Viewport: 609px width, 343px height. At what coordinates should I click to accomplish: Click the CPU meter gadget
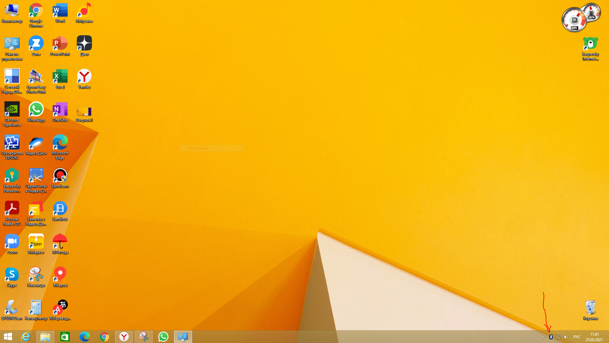click(576, 19)
